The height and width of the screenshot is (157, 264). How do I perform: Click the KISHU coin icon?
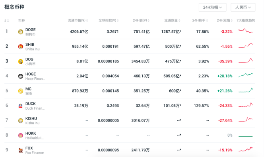coord(21,121)
